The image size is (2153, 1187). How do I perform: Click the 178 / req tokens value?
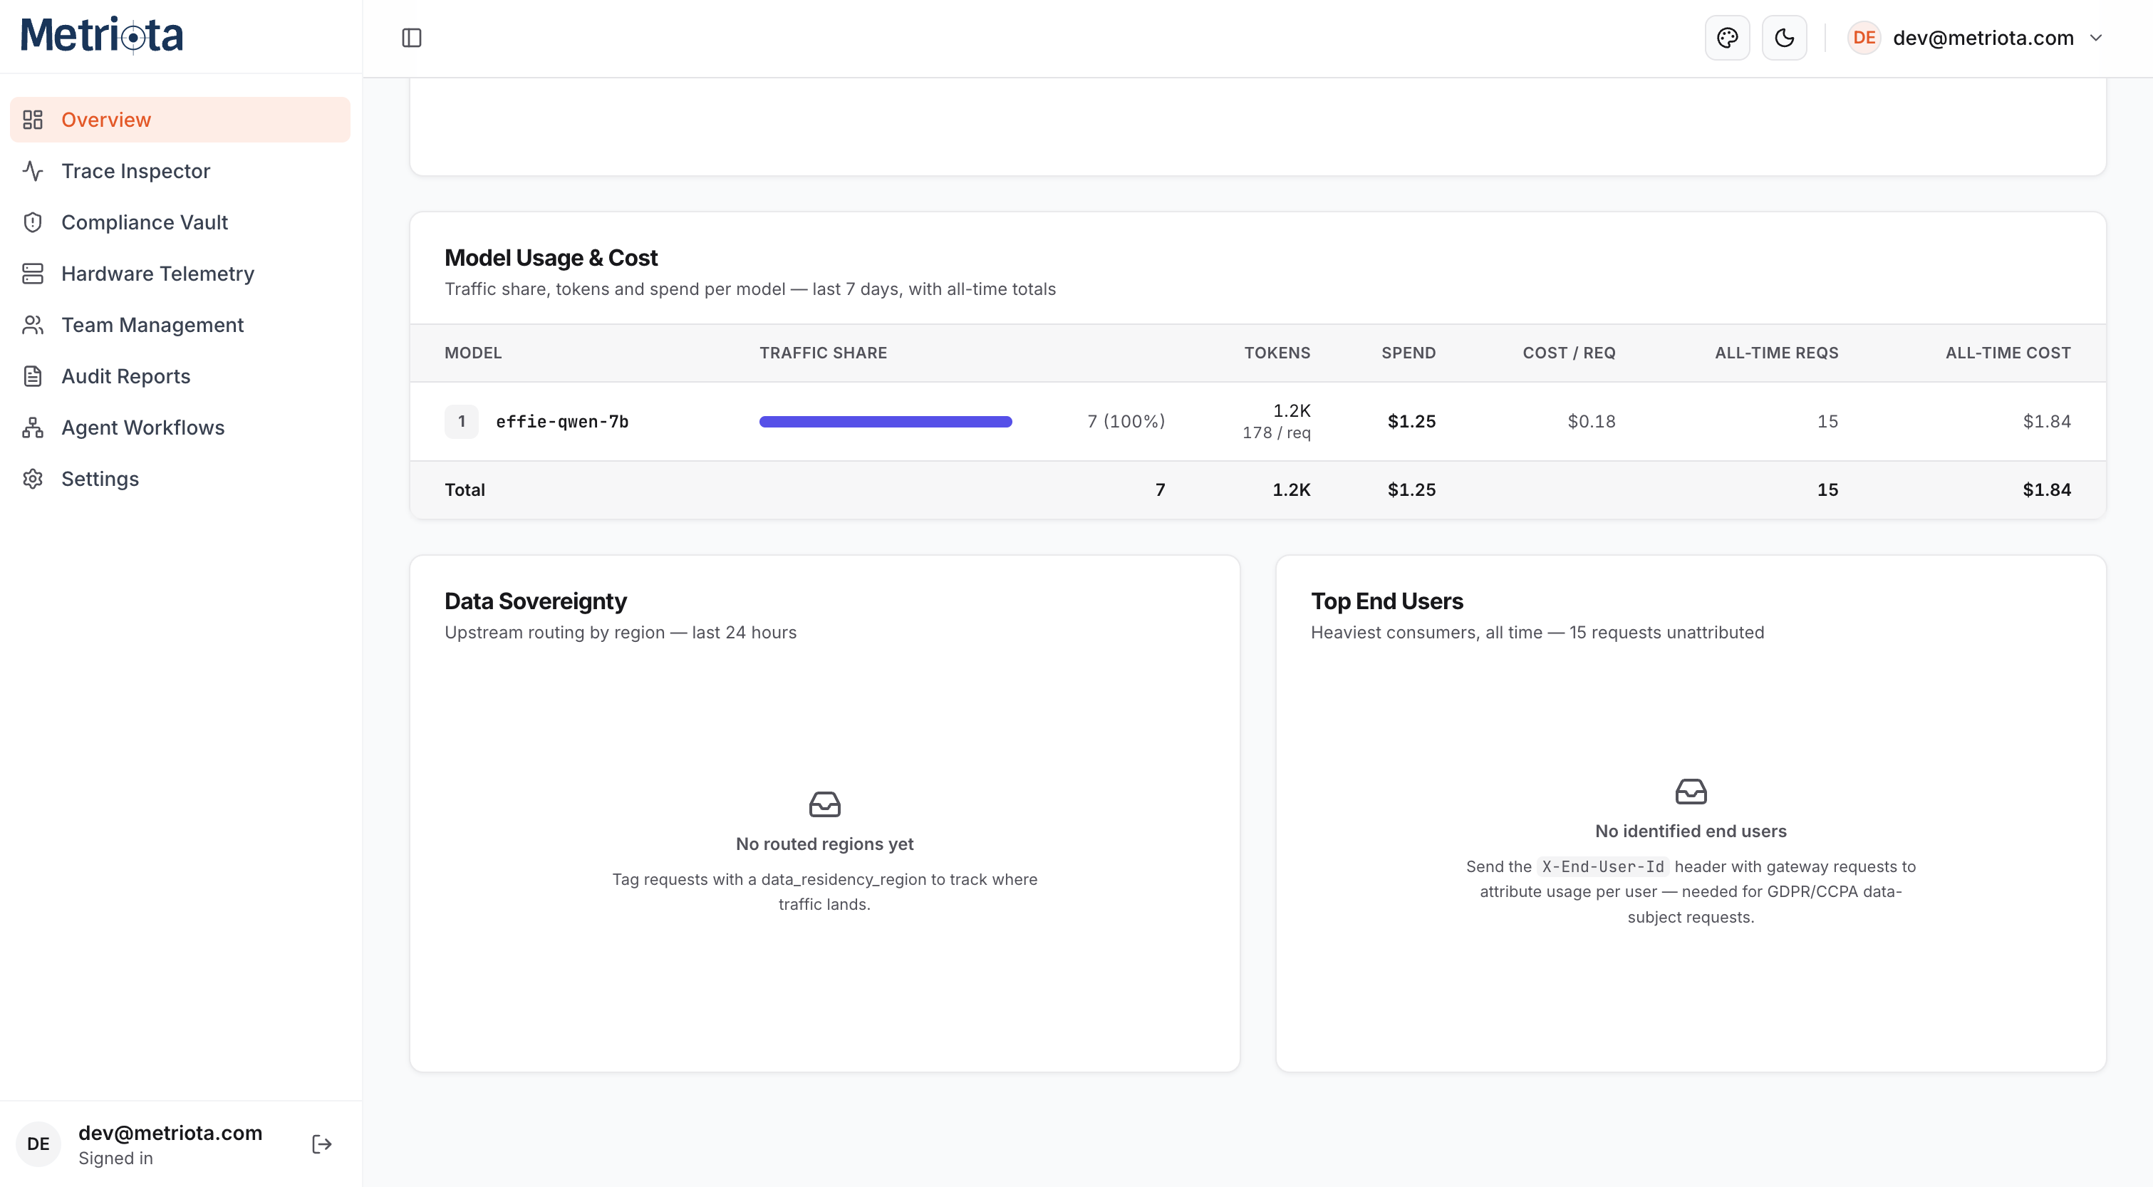1276,432
